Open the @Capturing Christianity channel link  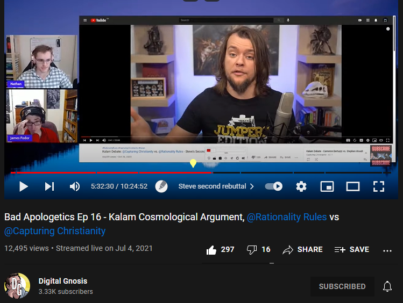[55, 231]
